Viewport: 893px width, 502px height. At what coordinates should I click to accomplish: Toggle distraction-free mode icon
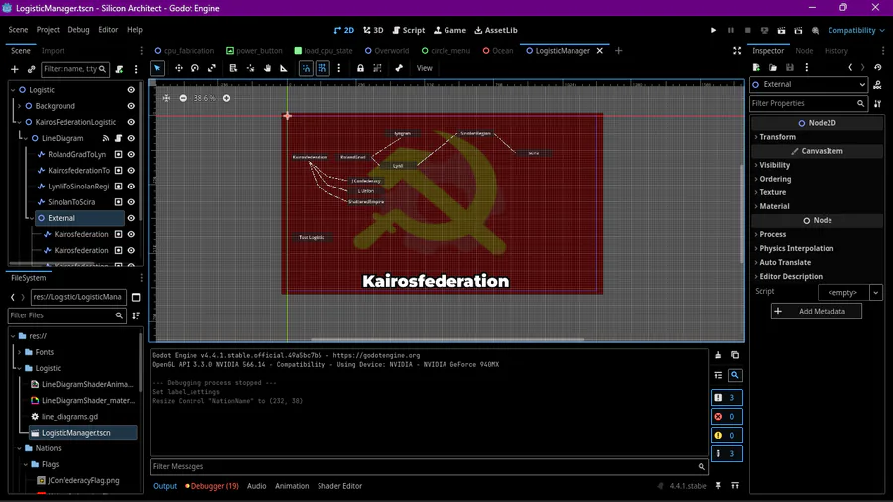(737, 51)
